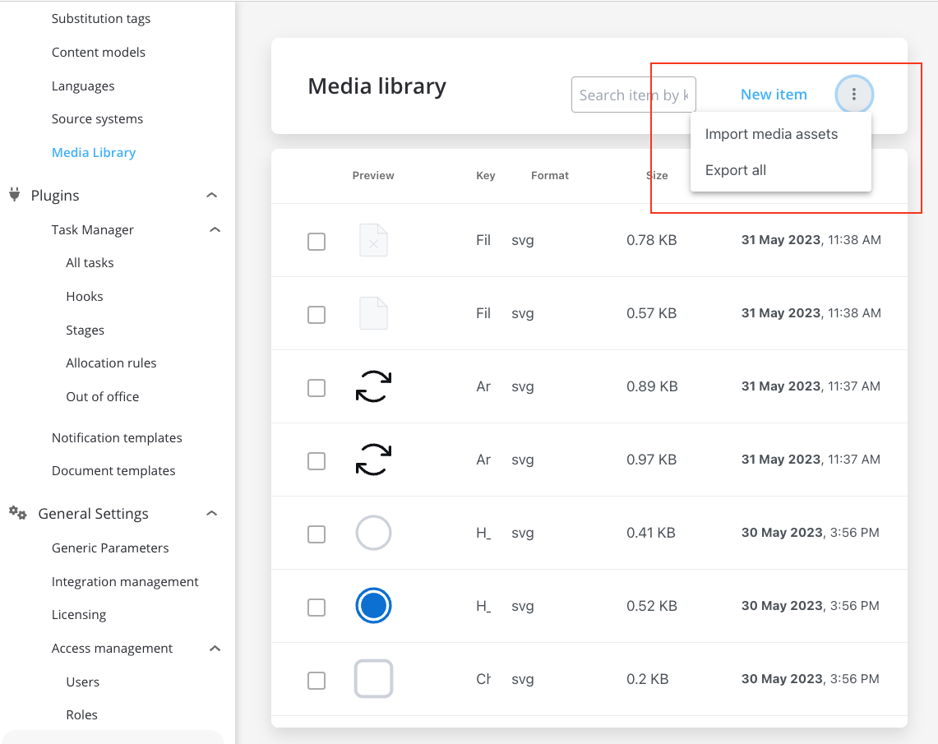Select checkbox for the 0.2 KB svg row
Screen dimensions: 938x744
(x=317, y=681)
